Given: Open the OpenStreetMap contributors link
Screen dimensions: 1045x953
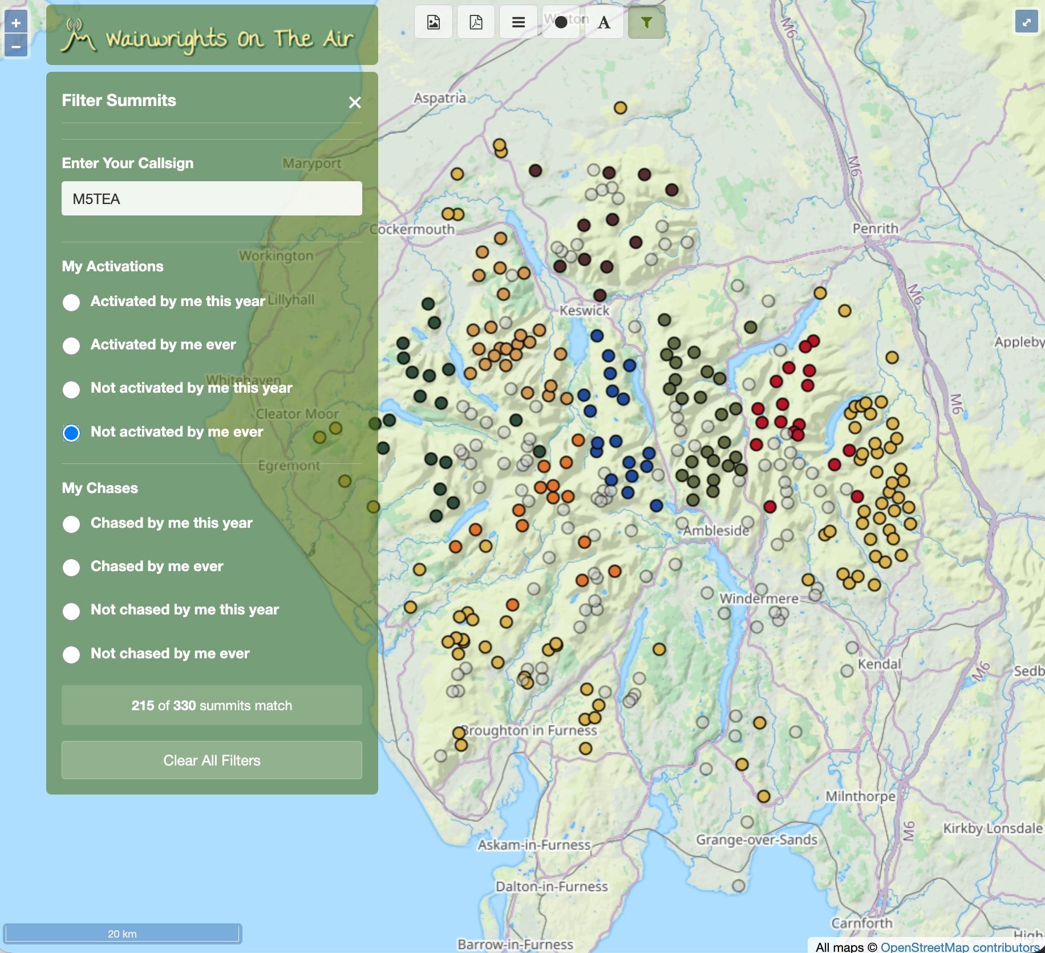Looking at the screenshot, I should (959, 947).
